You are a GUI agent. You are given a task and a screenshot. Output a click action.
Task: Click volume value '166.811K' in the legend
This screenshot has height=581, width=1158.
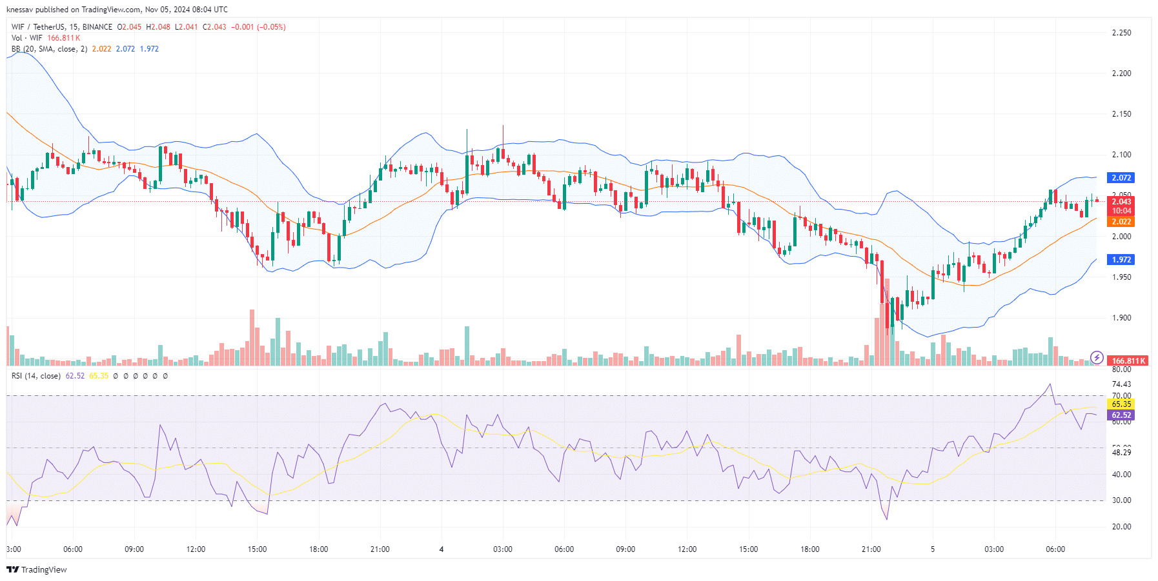tap(64, 38)
